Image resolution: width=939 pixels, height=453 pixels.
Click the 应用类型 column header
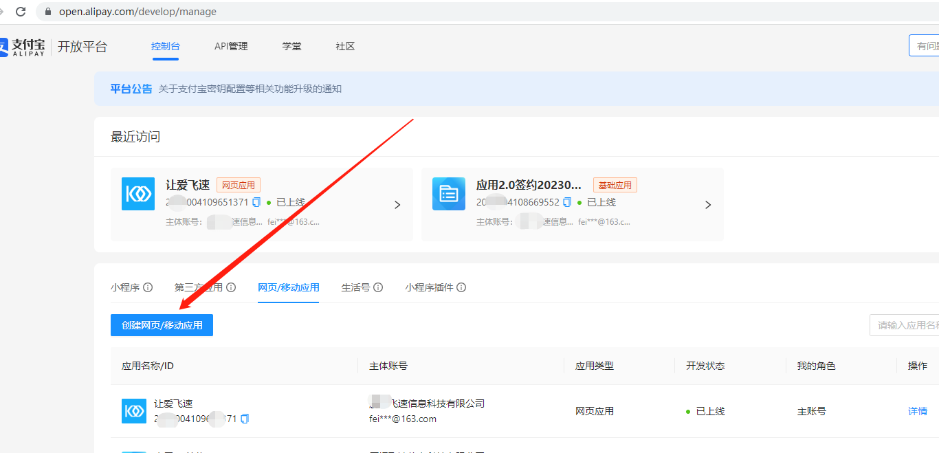(595, 366)
